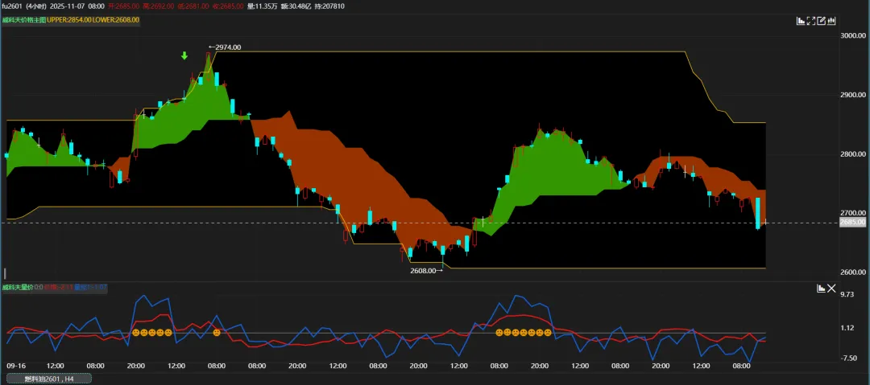Open the main chart's indicator bar-chart icon
Image resolution: width=870 pixels, height=385 pixels.
coord(801,21)
